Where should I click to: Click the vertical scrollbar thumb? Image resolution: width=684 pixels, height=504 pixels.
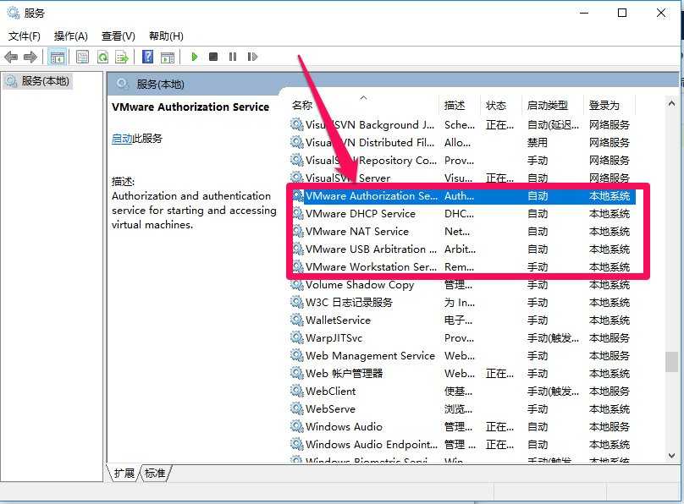pyautogui.click(x=671, y=362)
